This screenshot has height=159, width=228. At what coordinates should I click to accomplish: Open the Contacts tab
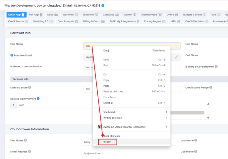click(111, 15)
